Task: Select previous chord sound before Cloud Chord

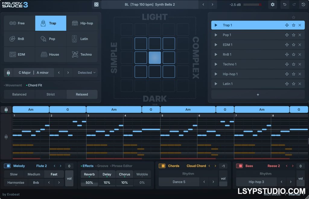Action: 209,166
